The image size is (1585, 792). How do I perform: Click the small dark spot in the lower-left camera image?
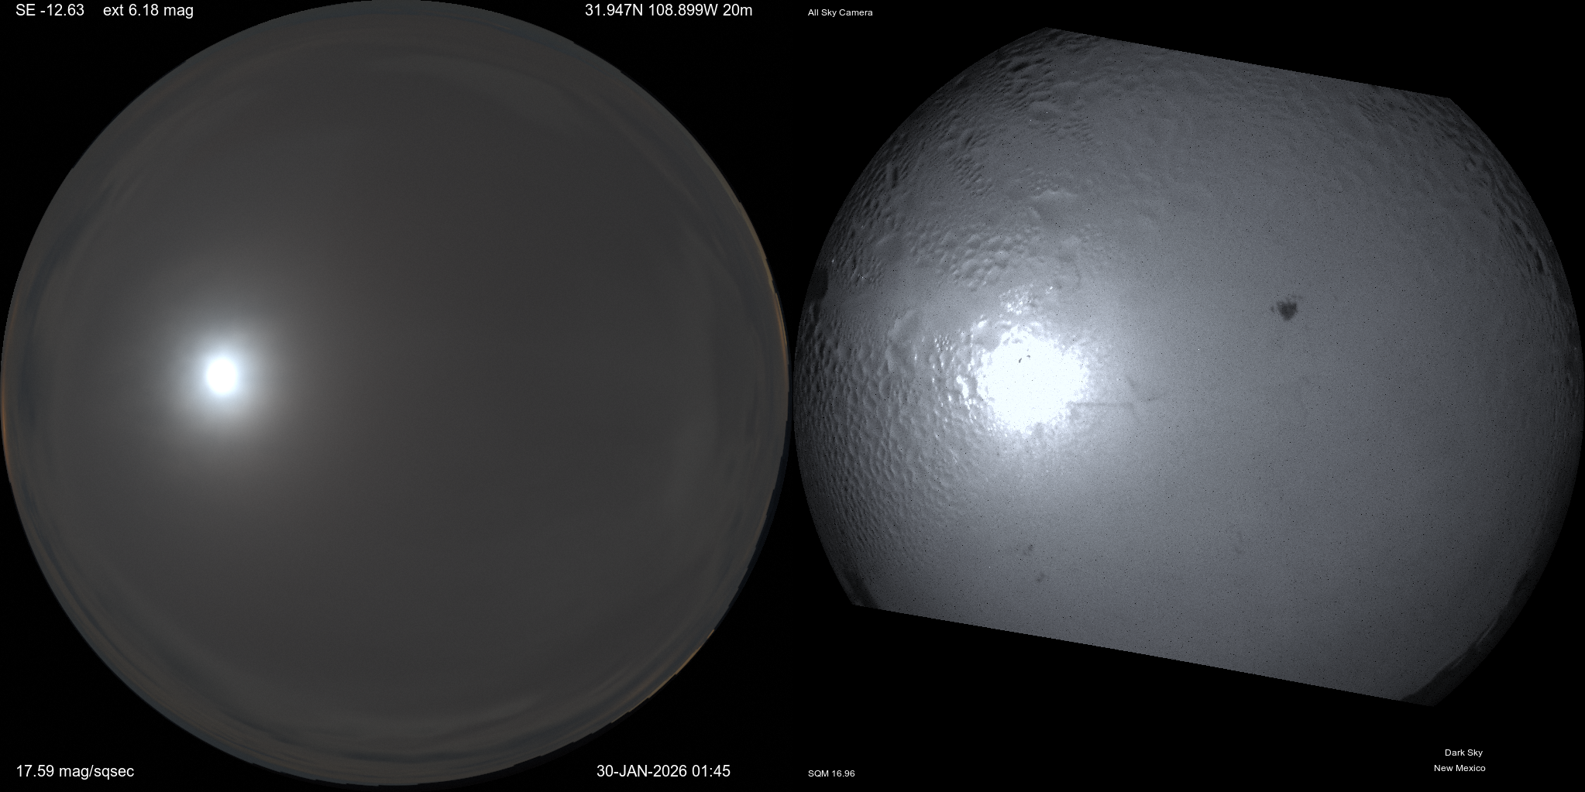[x=1030, y=550]
